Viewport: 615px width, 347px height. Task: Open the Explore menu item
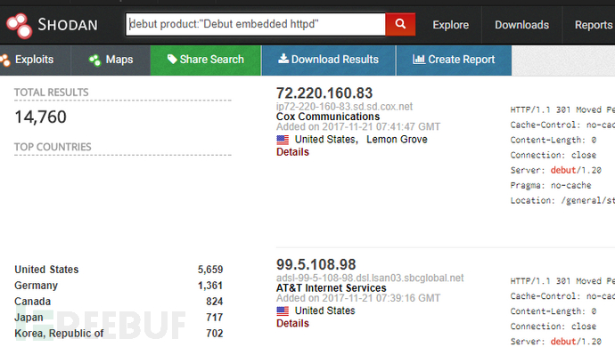click(x=451, y=25)
